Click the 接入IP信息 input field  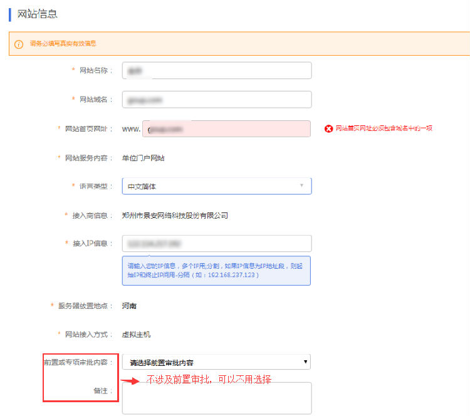coord(216,244)
